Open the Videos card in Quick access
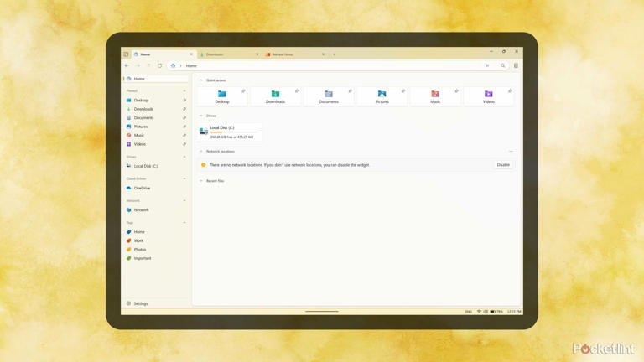 pos(488,96)
